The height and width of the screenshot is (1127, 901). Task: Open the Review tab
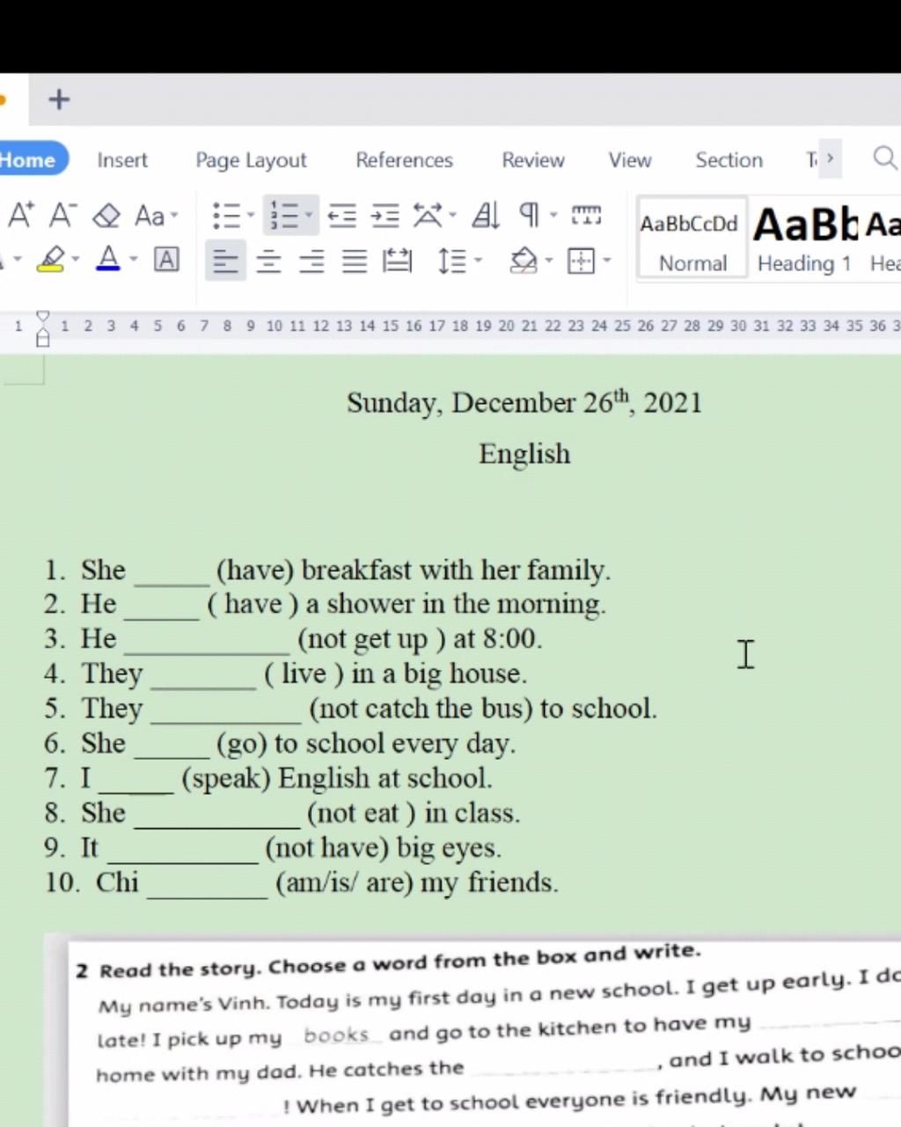click(x=533, y=160)
